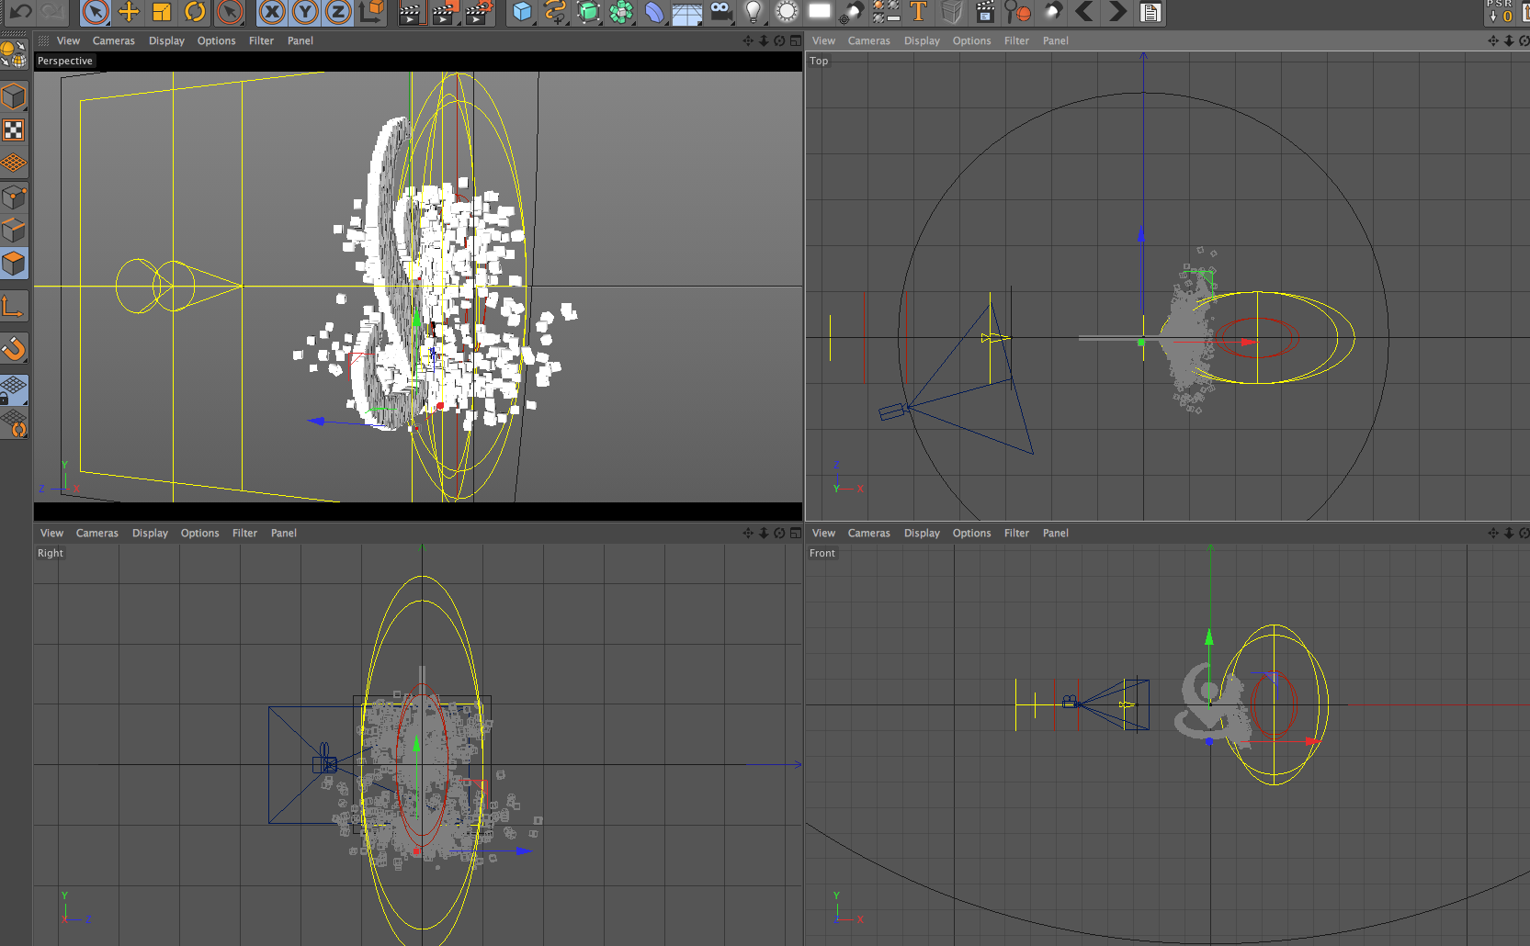This screenshot has width=1530, height=946.
Task: Click the previous left arrow icon
Action: click(x=1085, y=12)
